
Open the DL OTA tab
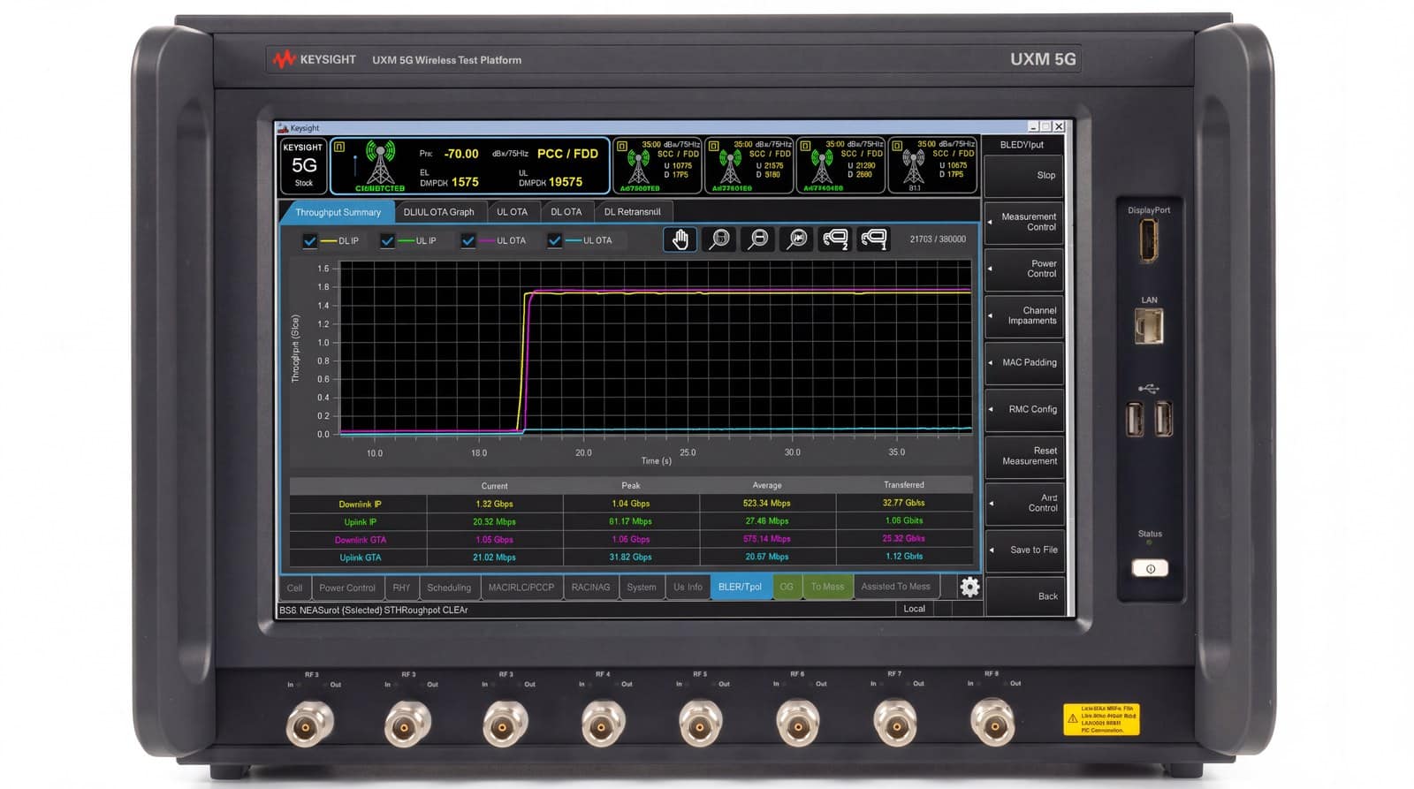pos(566,212)
